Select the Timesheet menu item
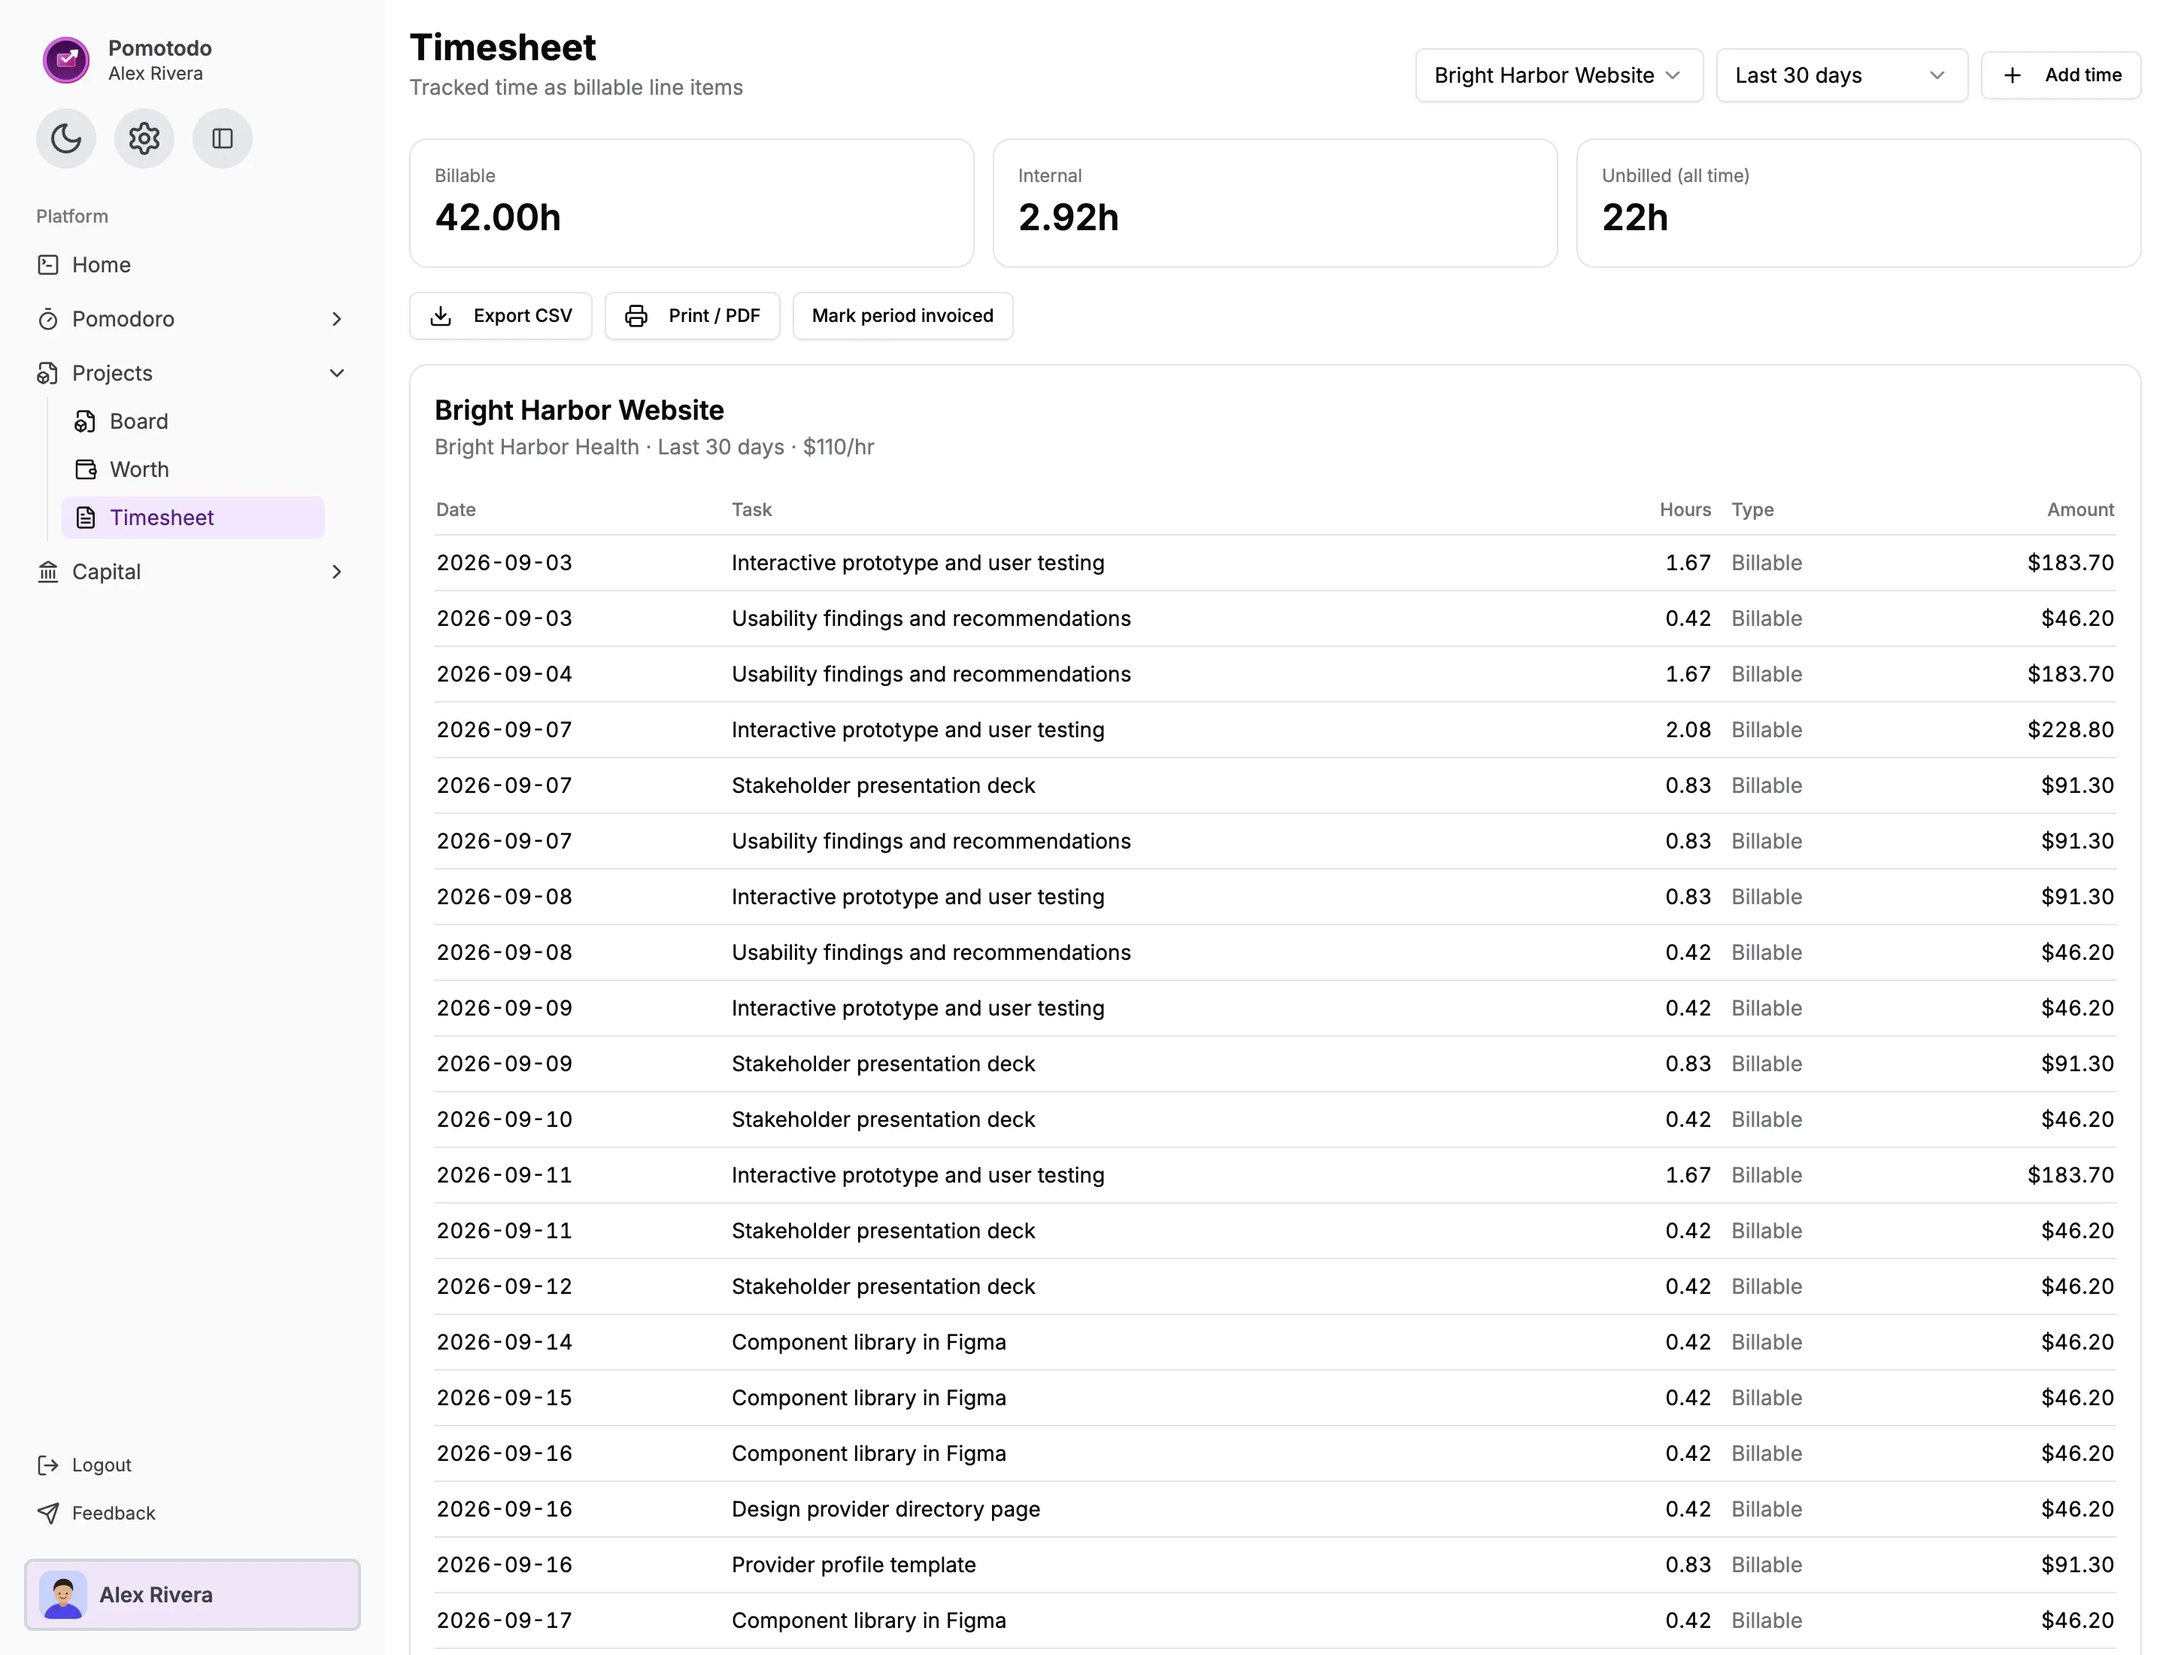2166x1655 pixels. pos(193,518)
